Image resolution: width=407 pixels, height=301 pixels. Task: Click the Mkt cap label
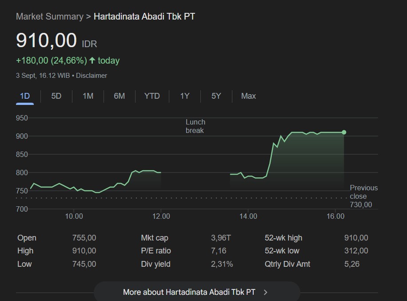click(155, 238)
